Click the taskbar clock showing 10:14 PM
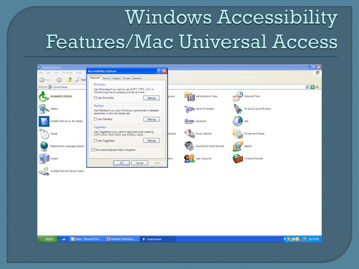The height and width of the screenshot is (269, 359). [314, 239]
